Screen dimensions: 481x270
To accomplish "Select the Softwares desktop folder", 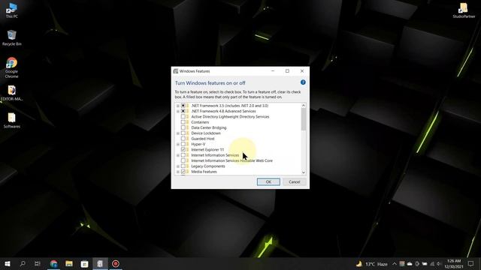I will [x=12, y=120].
